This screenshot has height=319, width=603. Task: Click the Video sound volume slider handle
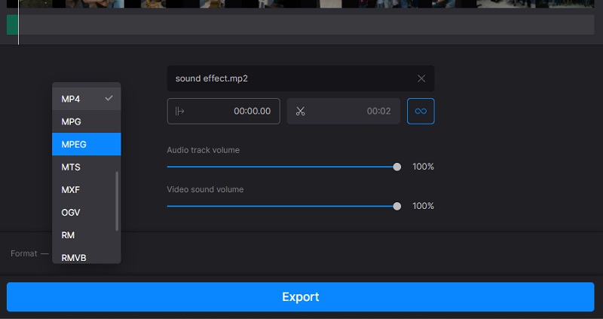click(x=397, y=206)
